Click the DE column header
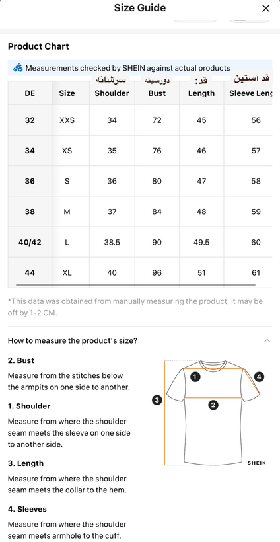The width and height of the screenshot is (280, 542). (x=30, y=93)
